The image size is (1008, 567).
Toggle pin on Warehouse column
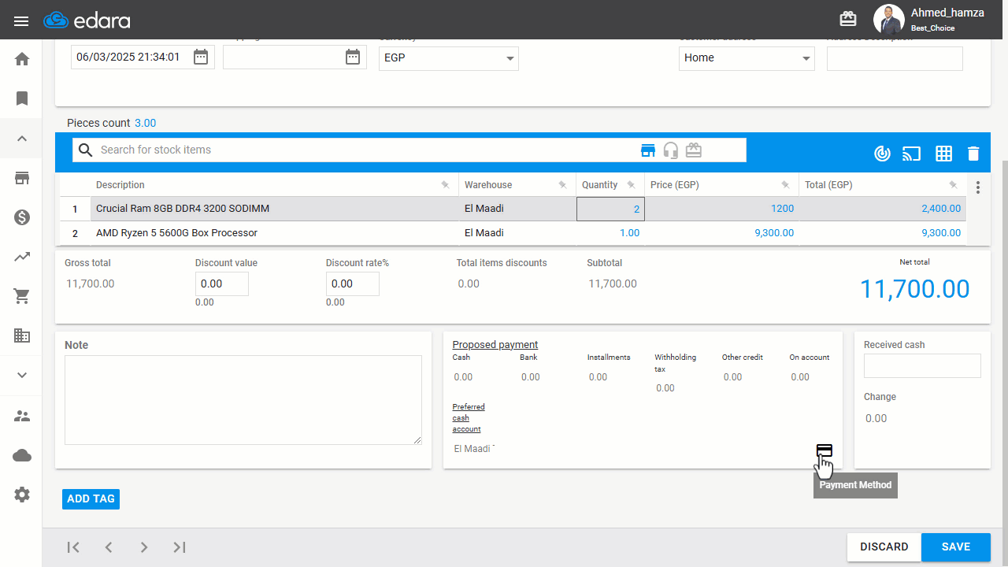click(x=562, y=185)
